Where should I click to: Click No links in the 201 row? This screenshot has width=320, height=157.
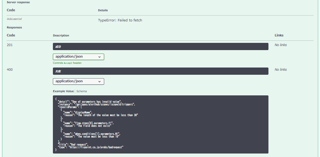280,45
